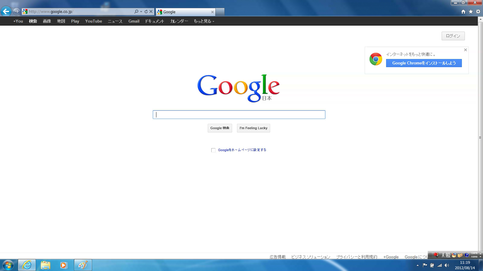Stop loading with the address bar X icon

pos(151,11)
